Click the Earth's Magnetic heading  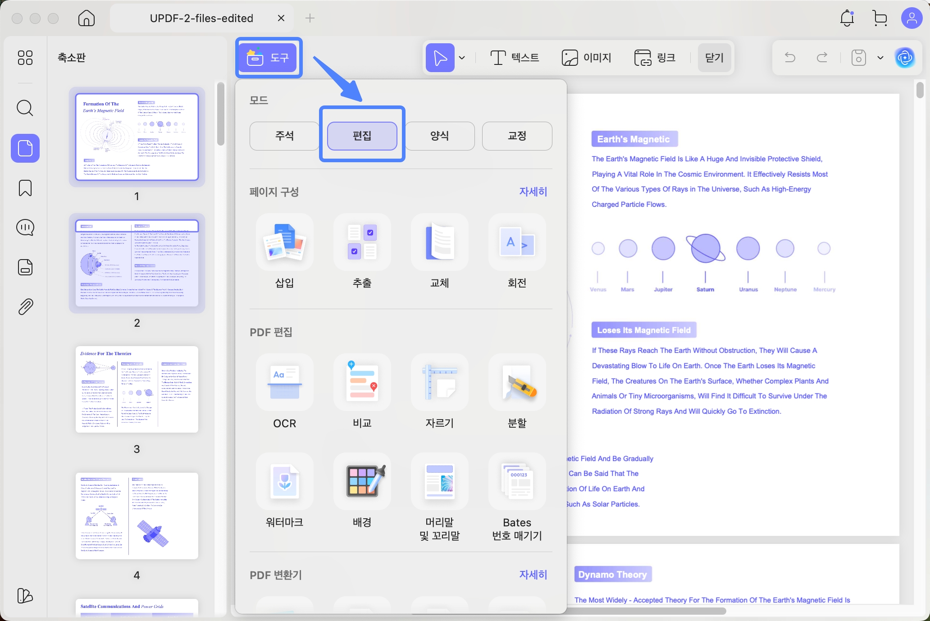pyautogui.click(x=634, y=139)
